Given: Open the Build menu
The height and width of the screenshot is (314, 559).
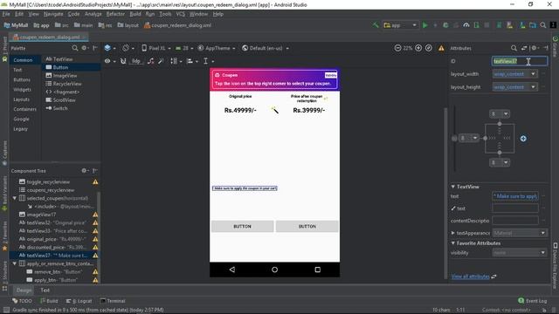Looking at the screenshot, I should coord(135,14).
